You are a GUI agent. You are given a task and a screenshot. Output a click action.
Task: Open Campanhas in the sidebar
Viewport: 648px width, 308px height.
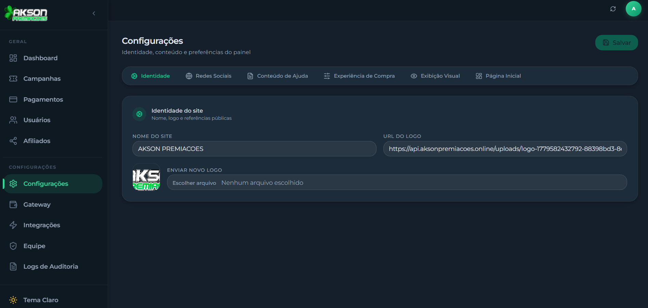tap(53, 79)
